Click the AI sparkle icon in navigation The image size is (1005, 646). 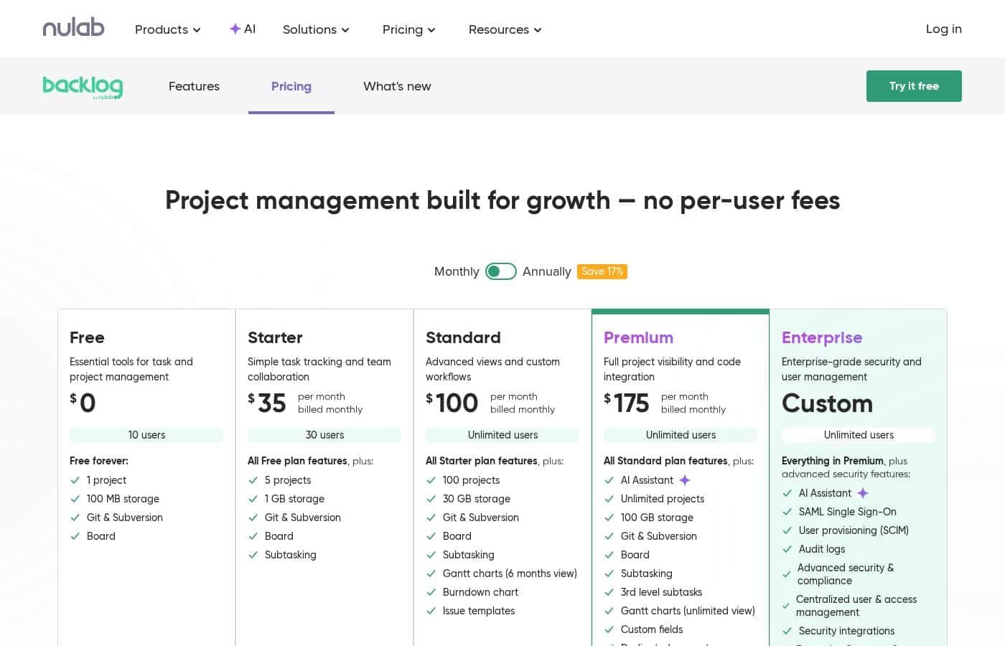(235, 29)
